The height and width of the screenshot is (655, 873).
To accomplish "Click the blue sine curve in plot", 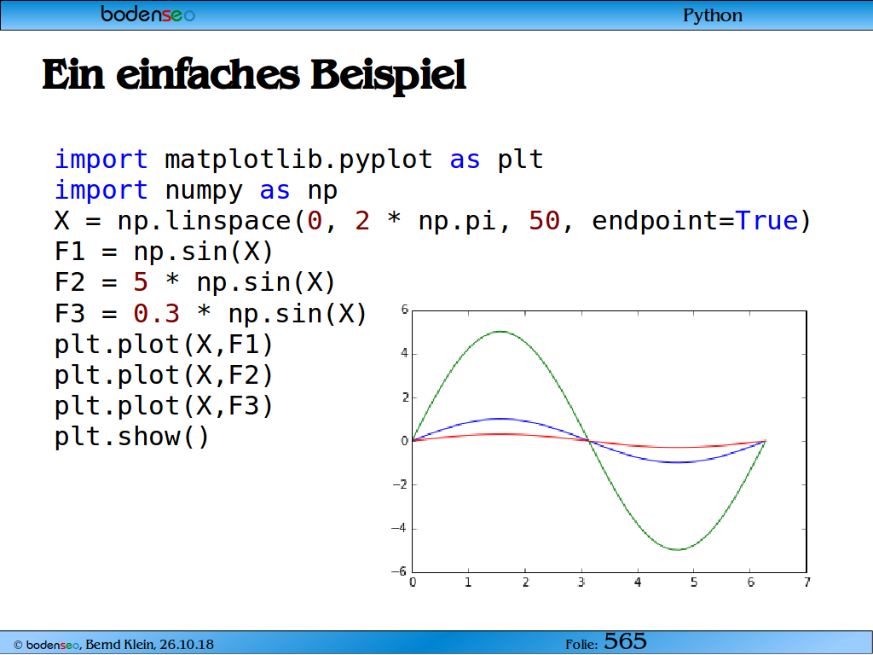I will tap(501, 419).
